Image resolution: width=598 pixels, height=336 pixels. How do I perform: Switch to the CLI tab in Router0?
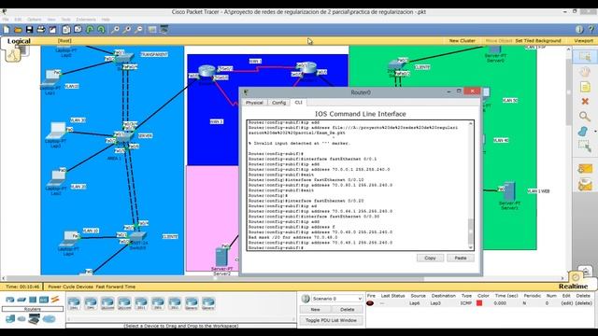pos(298,103)
